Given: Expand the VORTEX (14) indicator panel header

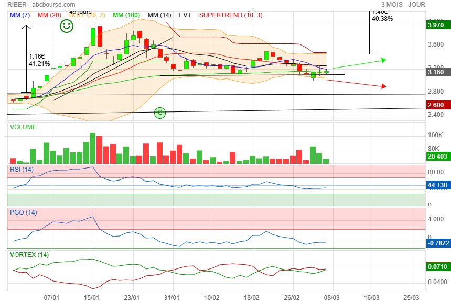Looking at the screenshot, I should (x=28, y=255).
